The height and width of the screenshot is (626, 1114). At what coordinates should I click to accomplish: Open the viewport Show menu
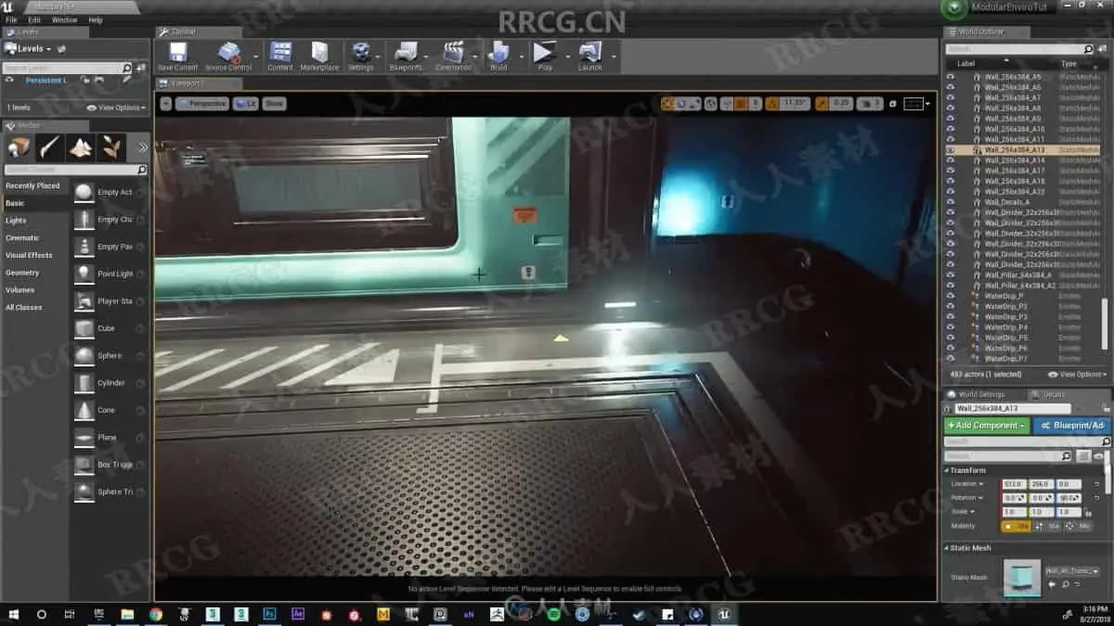coord(274,104)
